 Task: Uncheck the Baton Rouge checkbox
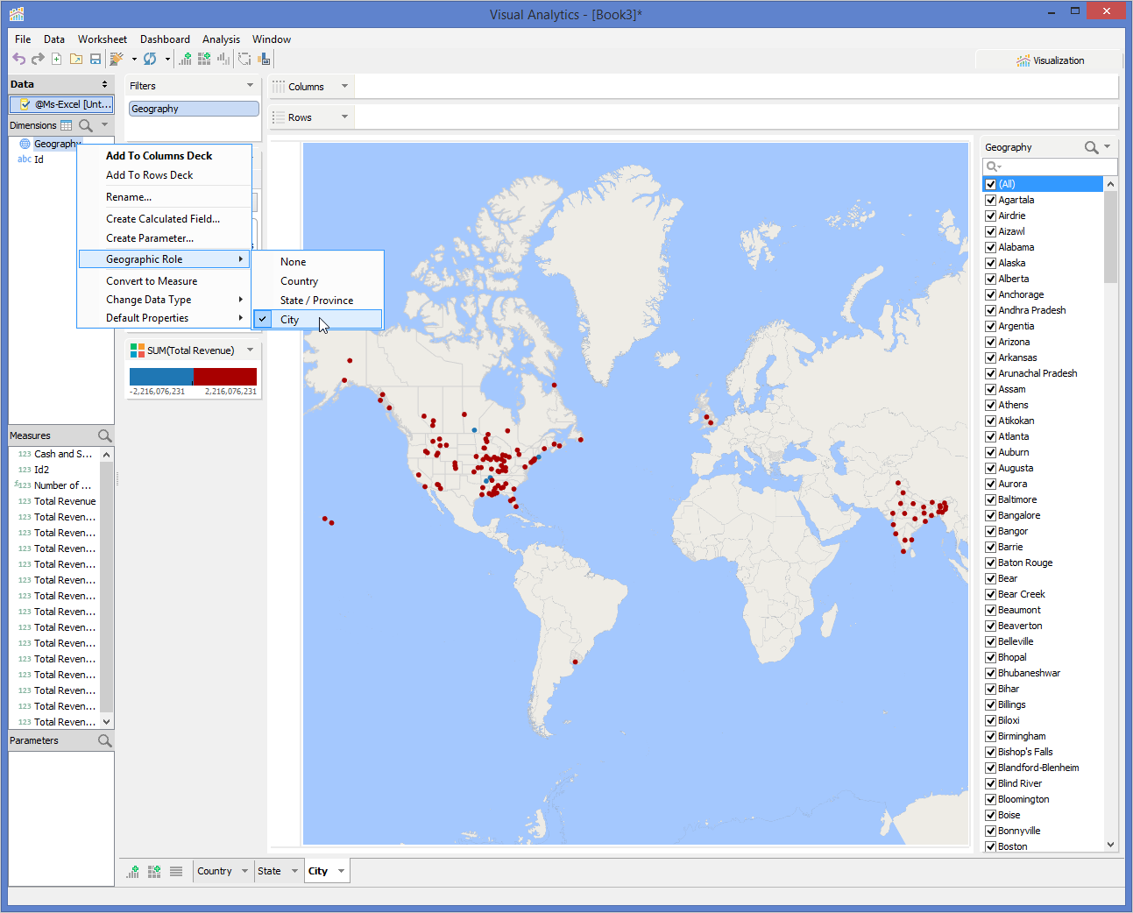tap(990, 563)
